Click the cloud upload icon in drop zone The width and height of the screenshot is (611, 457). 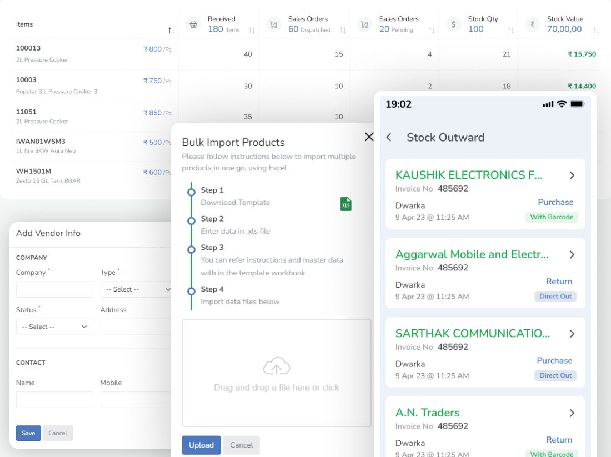coord(276,366)
